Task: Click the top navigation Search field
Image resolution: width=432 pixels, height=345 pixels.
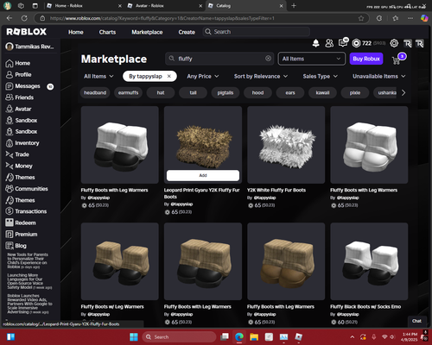Action: click(257, 32)
